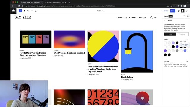Image resolution: width=190 pixels, height=107 pixels.
Task: Open editor Options three-dot menu
Action: coord(187,11)
